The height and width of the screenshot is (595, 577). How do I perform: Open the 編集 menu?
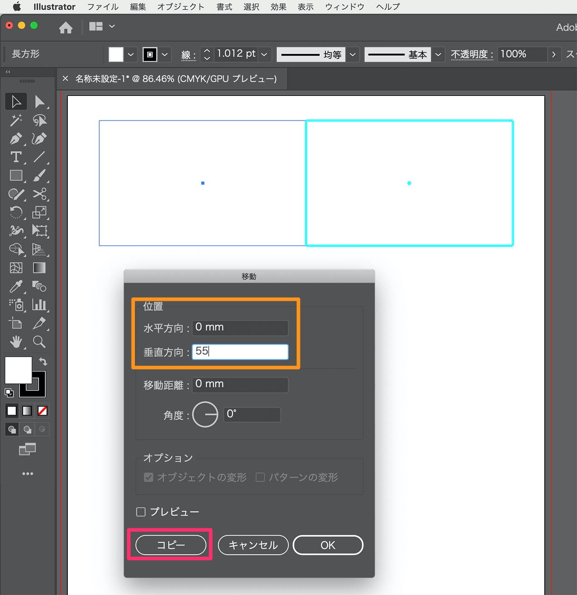[x=138, y=7]
